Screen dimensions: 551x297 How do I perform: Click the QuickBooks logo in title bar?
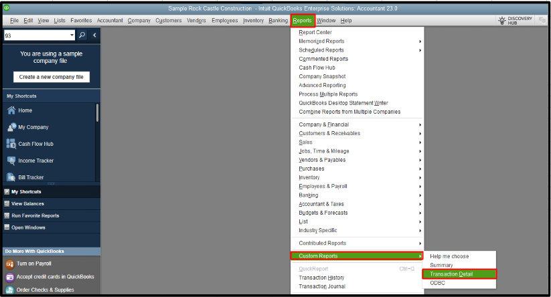(6, 8)
